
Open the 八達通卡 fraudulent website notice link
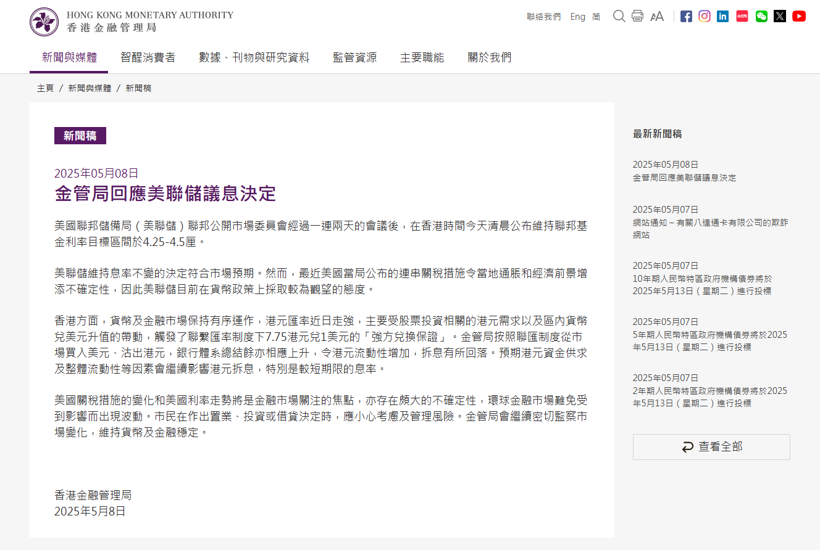[710, 228]
